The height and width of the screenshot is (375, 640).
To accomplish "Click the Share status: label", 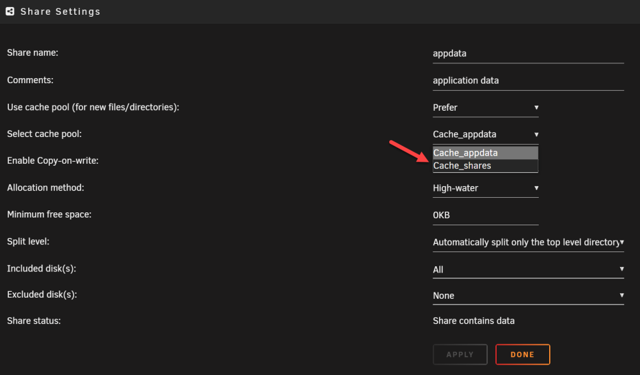I will point(34,321).
